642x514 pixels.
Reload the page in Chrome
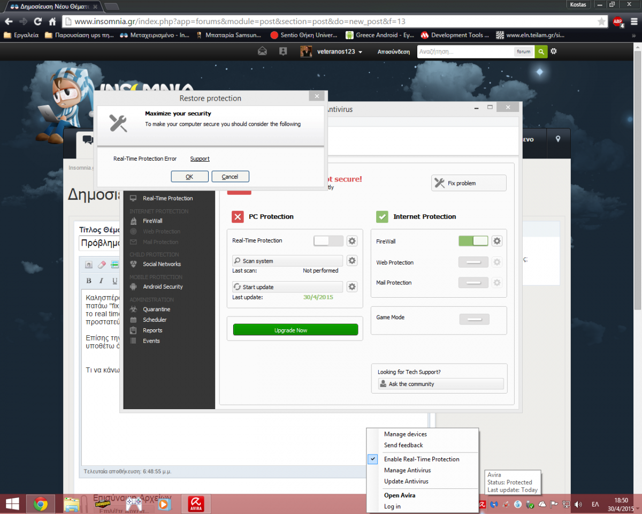pyautogui.click(x=37, y=22)
